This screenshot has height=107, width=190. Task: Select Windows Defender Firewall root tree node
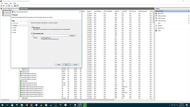coord(10,9)
